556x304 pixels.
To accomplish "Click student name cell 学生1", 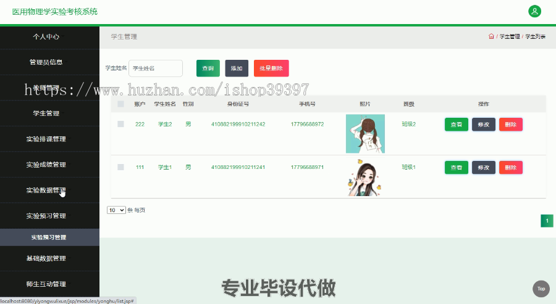I will point(165,167).
